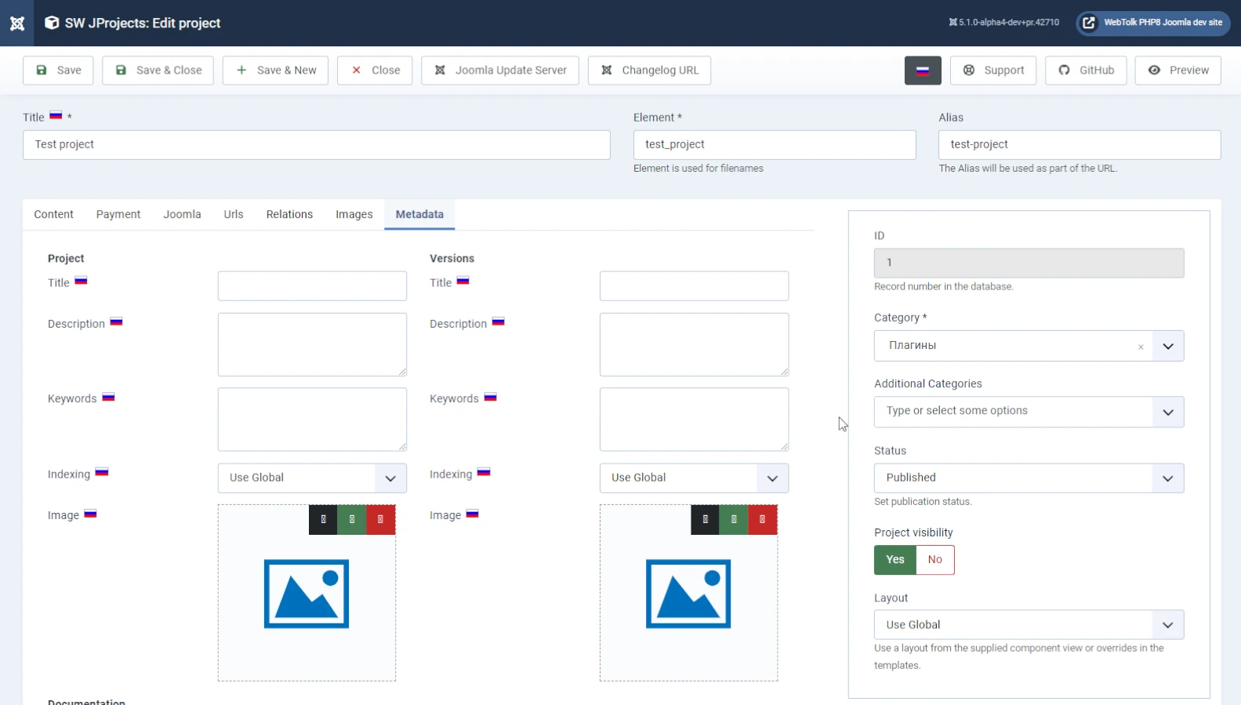Click the cube icon beside SW JProjects title
Image resolution: width=1241 pixels, height=705 pixels.
[x=52, y=23]
